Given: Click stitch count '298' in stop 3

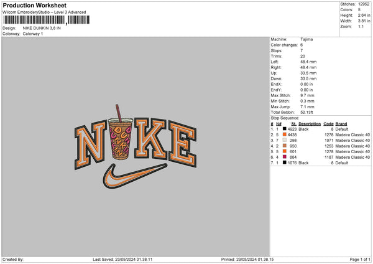Looking at the screenshot, I should pyautogui.click(x=293, y=140).
